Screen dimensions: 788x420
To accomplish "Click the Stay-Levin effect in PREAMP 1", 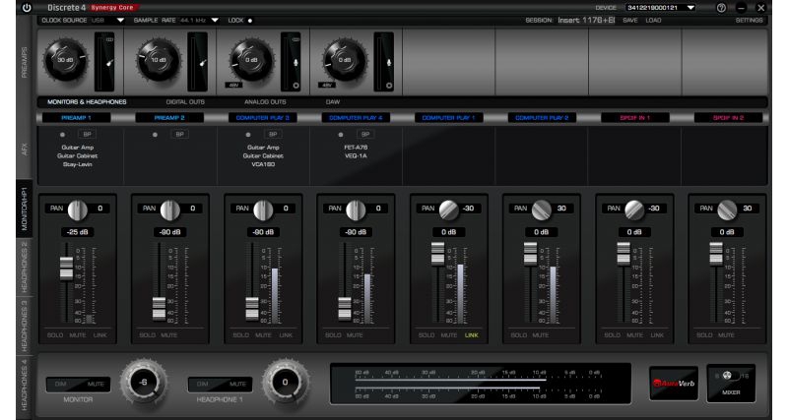I will 78,164.
